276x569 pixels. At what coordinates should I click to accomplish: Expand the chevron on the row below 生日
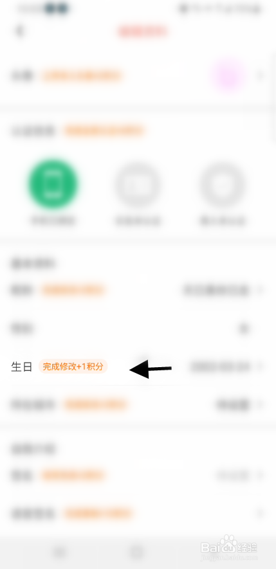260,404
